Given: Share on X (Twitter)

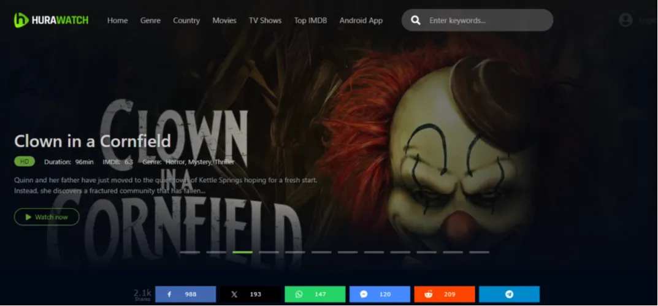Looking at the screenshot, I should coord(249,294).
